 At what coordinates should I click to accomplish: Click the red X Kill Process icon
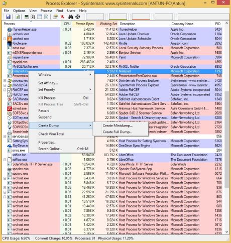(62, 17)
